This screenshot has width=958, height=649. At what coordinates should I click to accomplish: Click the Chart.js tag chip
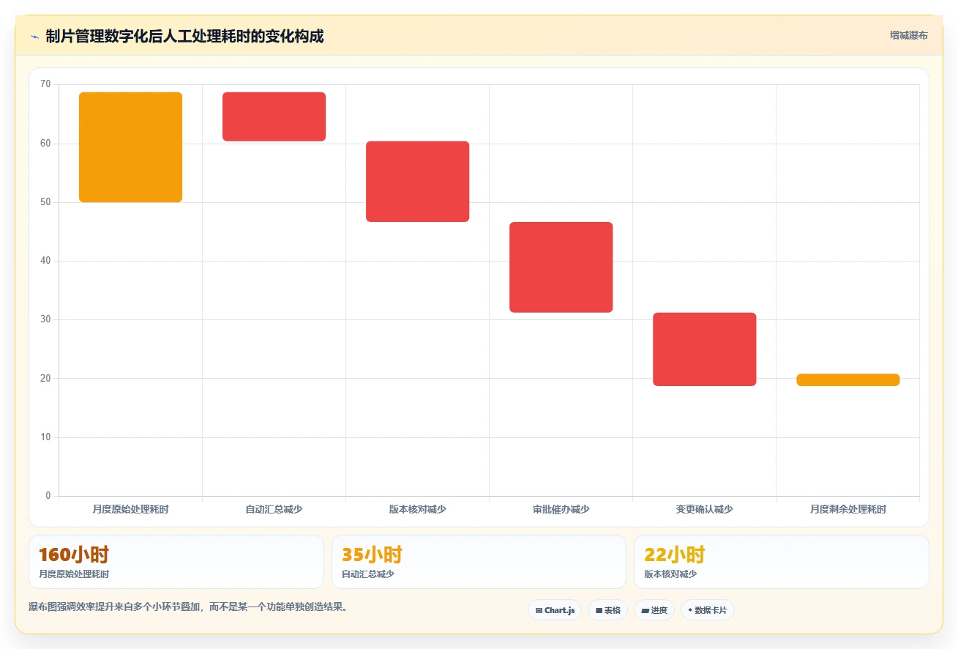click(555, 610)
